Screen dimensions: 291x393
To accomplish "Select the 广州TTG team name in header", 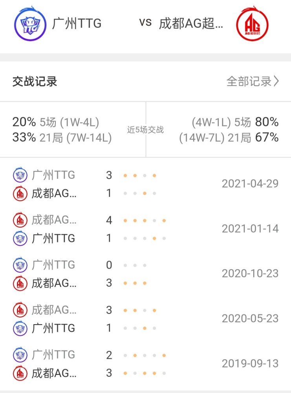I will 77,23.
